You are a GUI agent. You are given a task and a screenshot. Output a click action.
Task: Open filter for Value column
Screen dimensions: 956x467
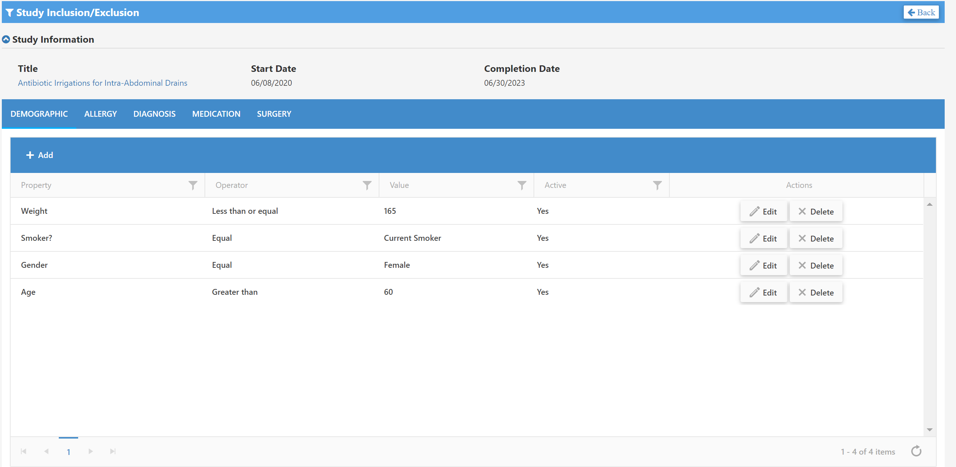(x=521, y=185)
